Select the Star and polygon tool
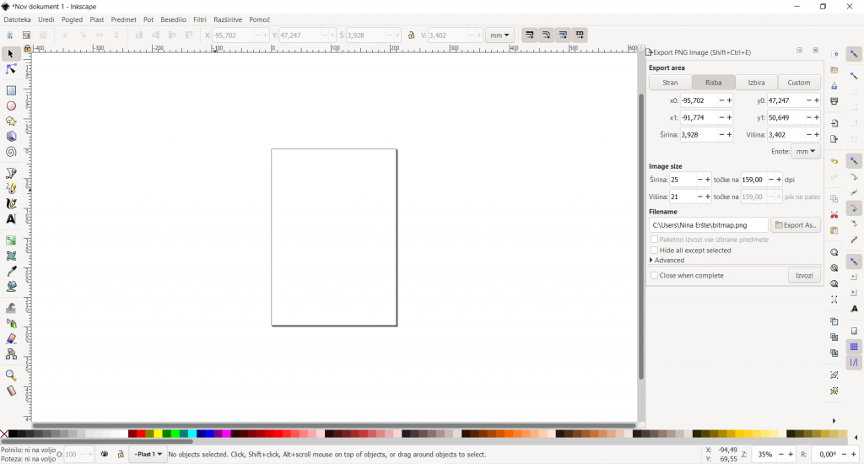 pos(10,121)
